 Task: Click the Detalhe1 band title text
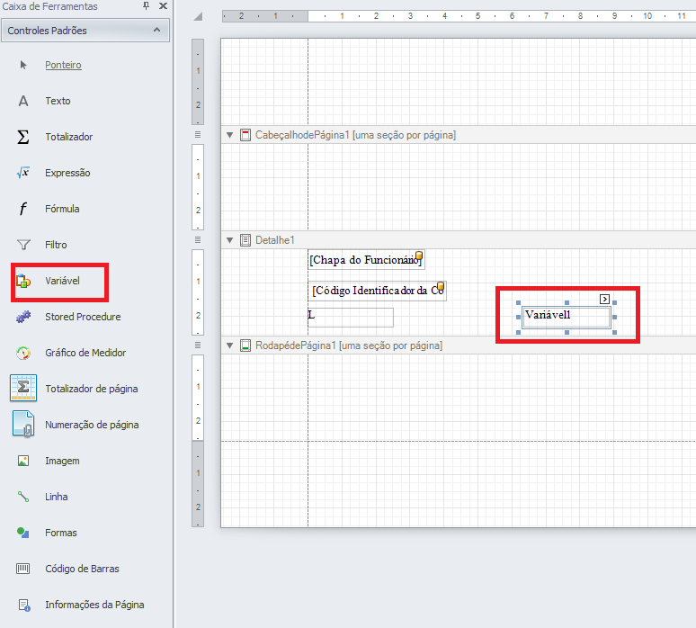click(x=275, y=240)
